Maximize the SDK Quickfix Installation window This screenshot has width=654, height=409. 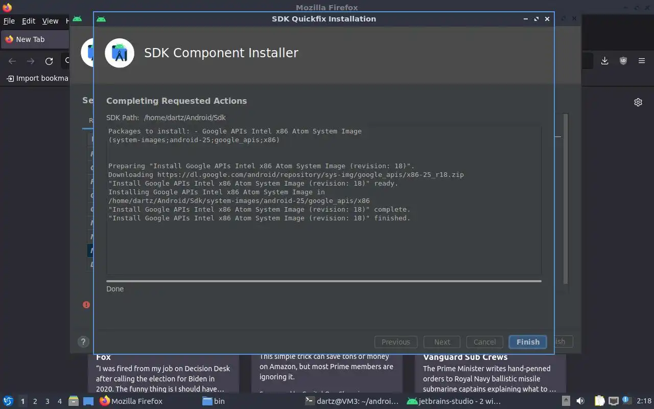[536, 19]
